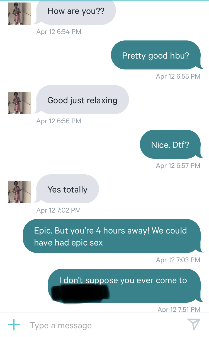Tap the Apr 12 6:55 PM timestamp
Image resolution: width=209 pixels, height=337 pixels.
(x=178, y=76)
